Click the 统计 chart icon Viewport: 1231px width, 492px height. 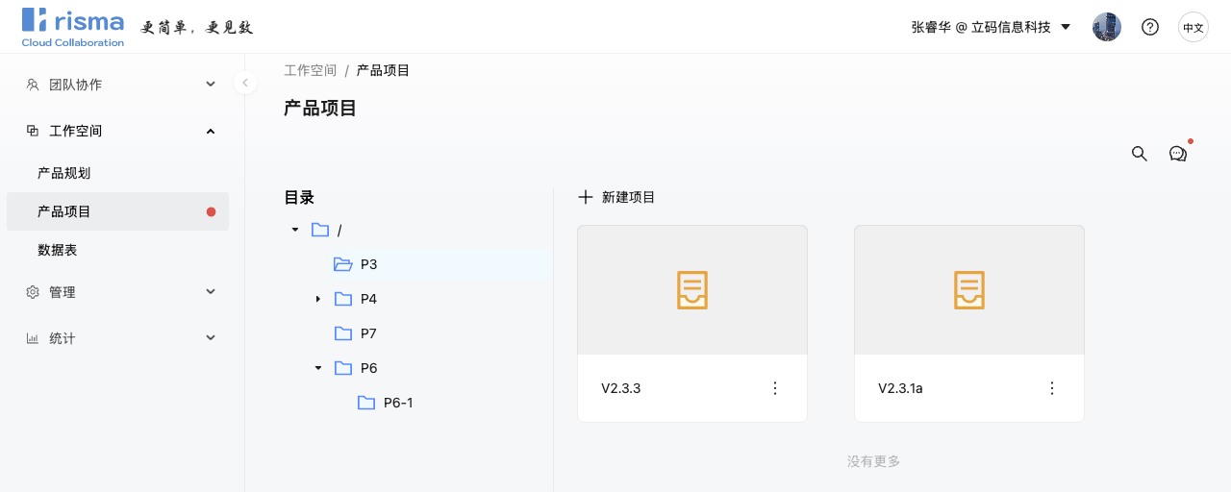point(33,338)
